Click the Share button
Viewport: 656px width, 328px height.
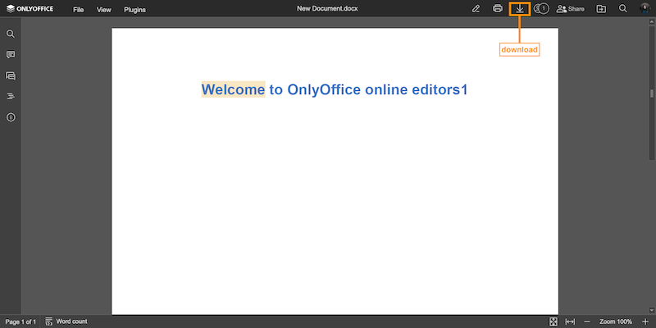571,9
